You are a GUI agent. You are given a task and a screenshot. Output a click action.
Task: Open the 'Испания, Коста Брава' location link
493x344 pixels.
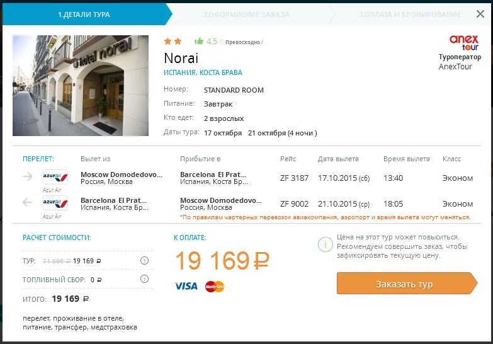(x=203, y=72)
